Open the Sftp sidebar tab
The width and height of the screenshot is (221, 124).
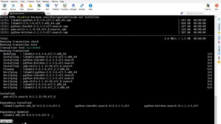click(x=219, y=60)
